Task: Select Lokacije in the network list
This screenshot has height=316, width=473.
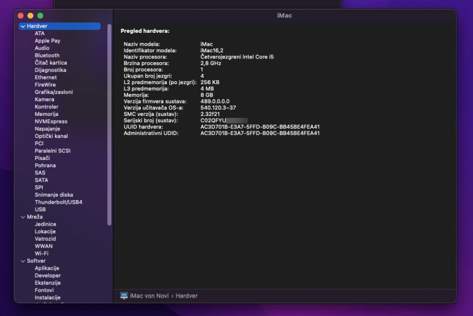Action: click(x=45, y=231)
